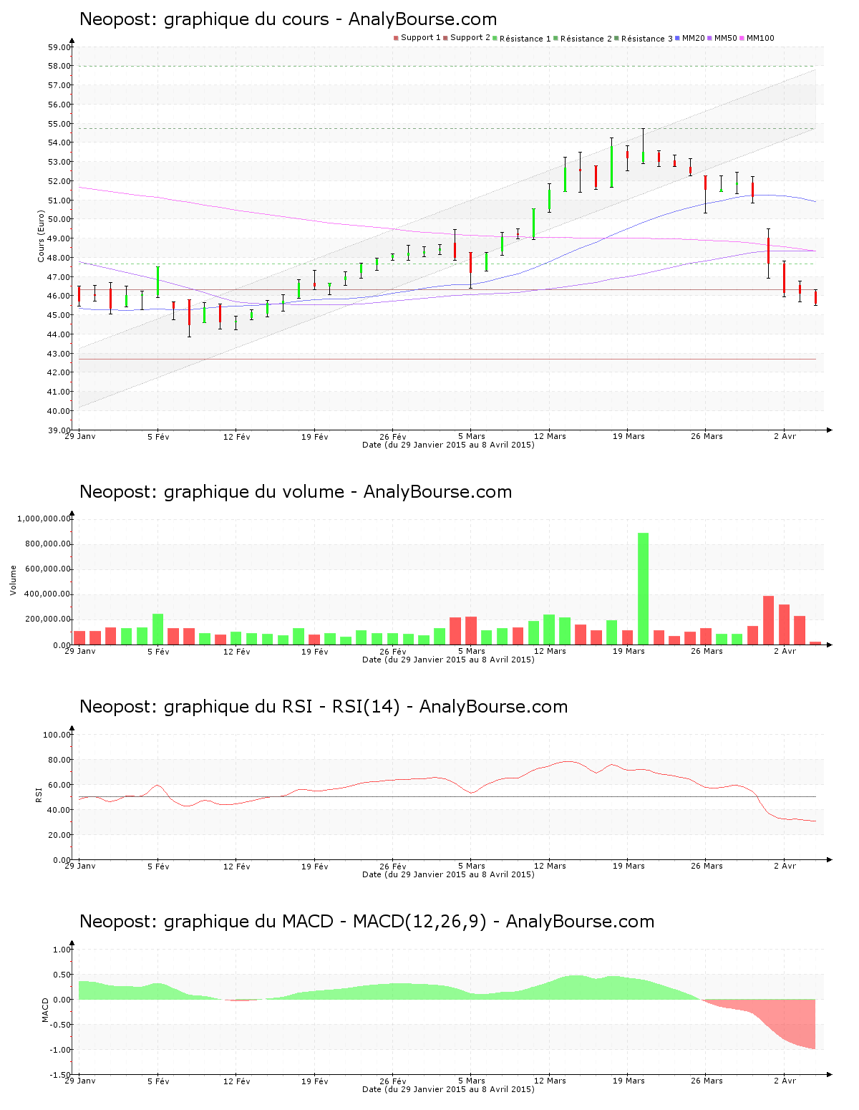Image resolution: width=859 pixels, height=1110 pixels.
Task: Click the '80.00' RSI axis value
Action: (59, 760)
